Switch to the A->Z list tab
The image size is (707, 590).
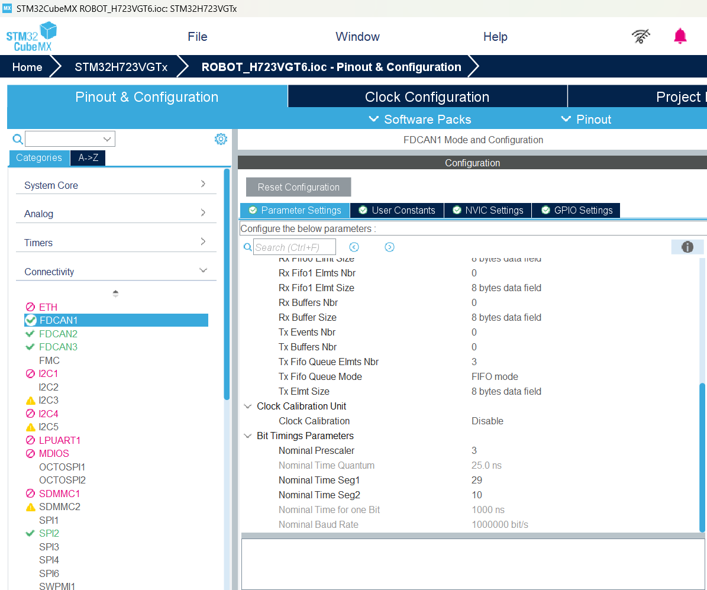click(x=88, y=157)
